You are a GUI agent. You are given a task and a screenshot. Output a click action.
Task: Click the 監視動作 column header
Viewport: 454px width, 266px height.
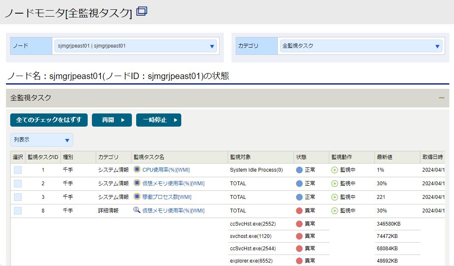pyautogui.click(x=352, y=157)
